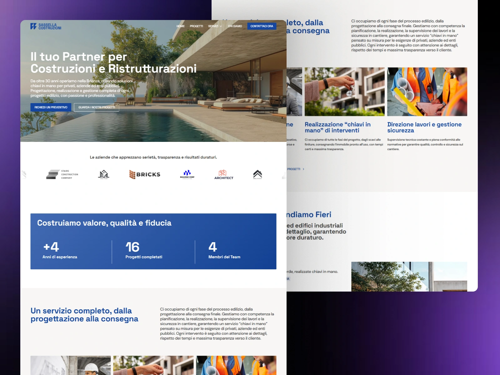
Task: Open the HOME nav link
Action: pos(181,26)
